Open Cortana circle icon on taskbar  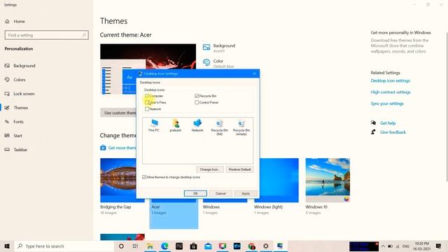pos(121,246)
